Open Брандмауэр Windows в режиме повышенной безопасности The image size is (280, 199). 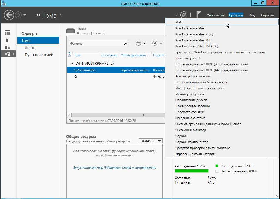pos(222,52)
